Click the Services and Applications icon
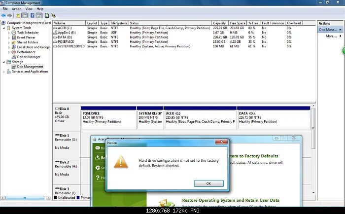Viewport: 345px width, 214px height. (8, 71)
